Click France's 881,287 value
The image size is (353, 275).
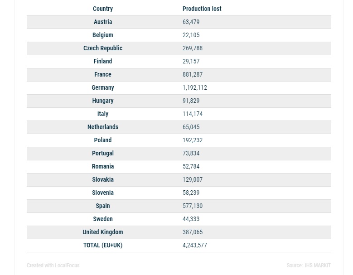(x=193, y=74)
